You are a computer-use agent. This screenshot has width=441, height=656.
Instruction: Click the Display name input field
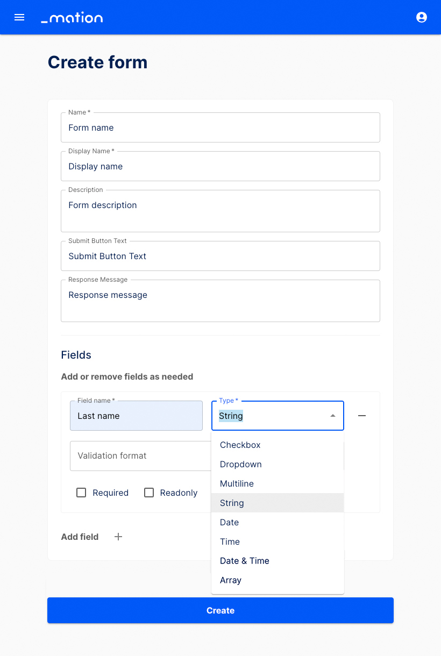(x=220, y=166)
